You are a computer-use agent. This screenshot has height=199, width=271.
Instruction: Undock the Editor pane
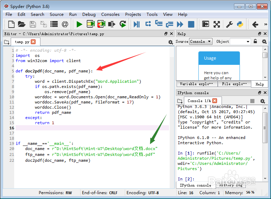(166, 34)
